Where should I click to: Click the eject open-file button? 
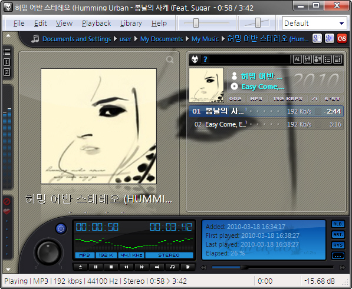pyautogui.click(x=80, y=267)
